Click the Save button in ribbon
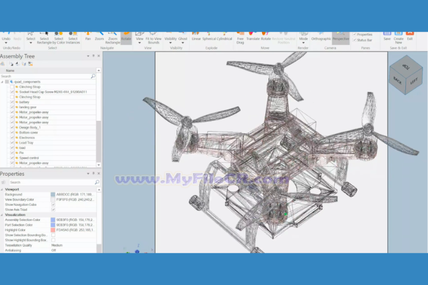Screen dimensions: 428x285 (x=387, y=36)
